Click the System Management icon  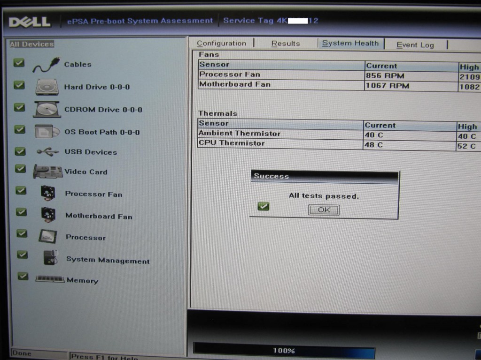click(x=50, y=257)
